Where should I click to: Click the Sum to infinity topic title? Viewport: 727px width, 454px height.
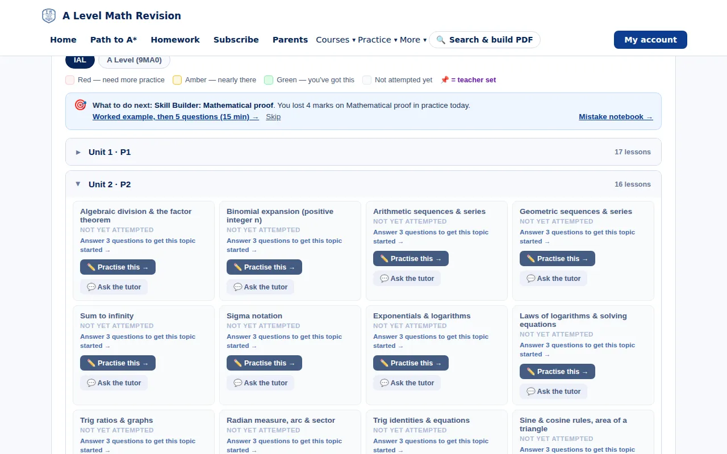pos(107,316)
